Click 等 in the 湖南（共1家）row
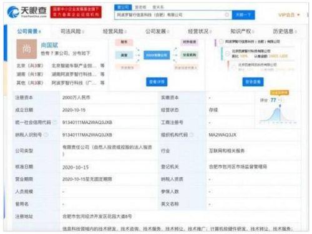Screen dimensions: 312x234 coord(102,74)
